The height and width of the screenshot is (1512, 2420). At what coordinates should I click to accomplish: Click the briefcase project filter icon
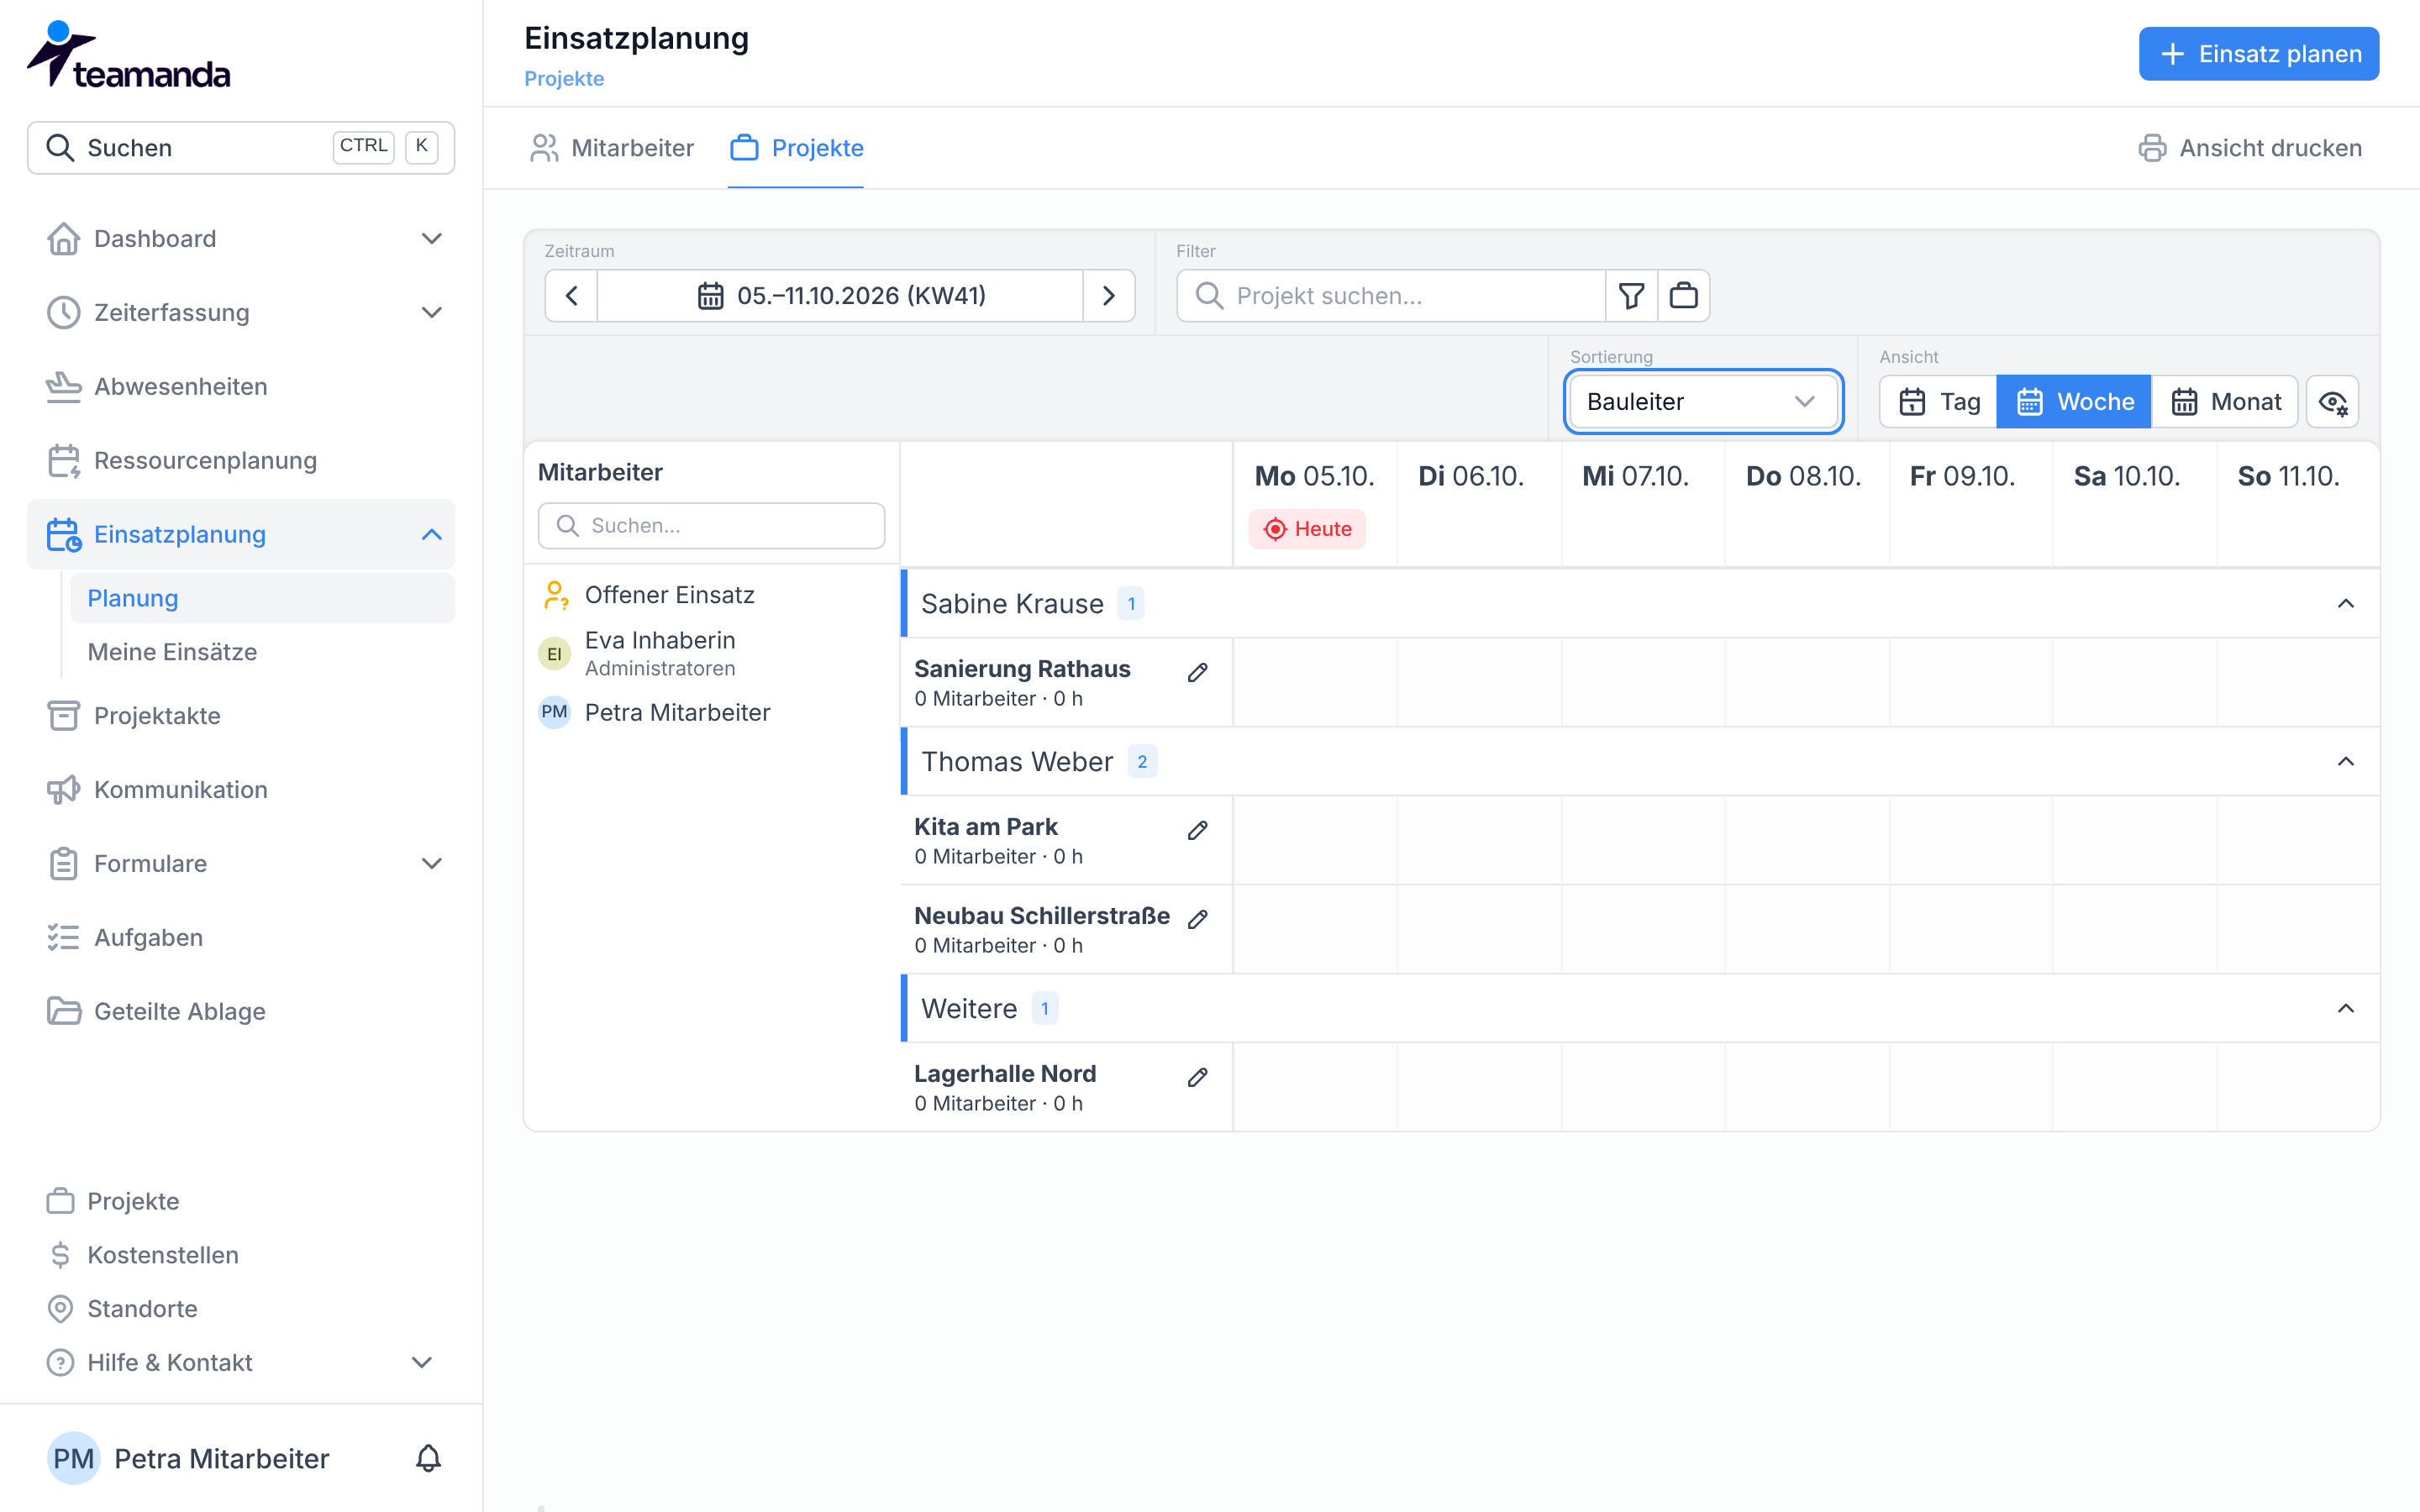pos(1684,296)
